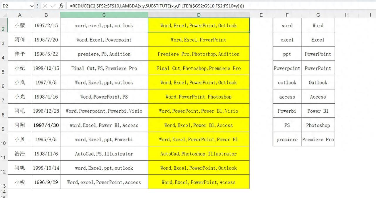Click the Insert Function fx icon

61,6
